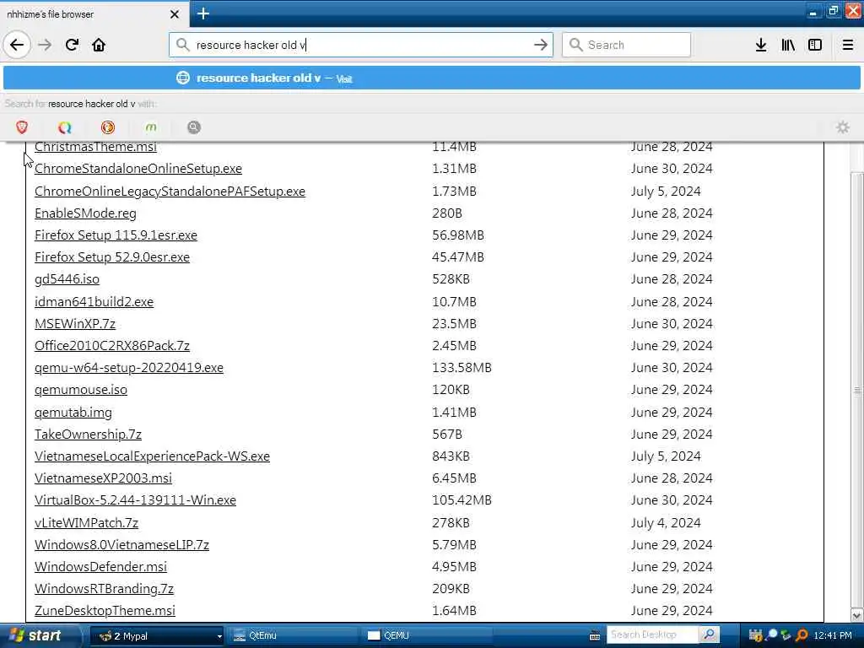
Task: Open the search settings gear
Action: click(x=843, y=127)
